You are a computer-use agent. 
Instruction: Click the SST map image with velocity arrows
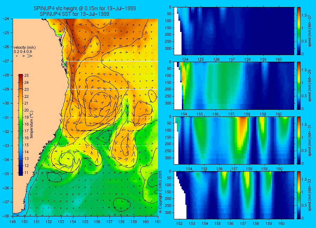(85, 118)
